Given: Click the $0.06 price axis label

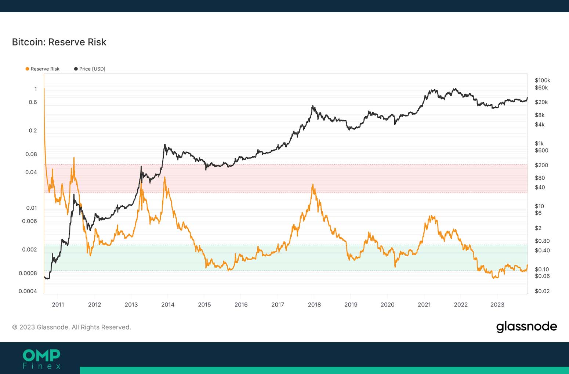Looking at the screenshot, I should (x=542, y=276).
